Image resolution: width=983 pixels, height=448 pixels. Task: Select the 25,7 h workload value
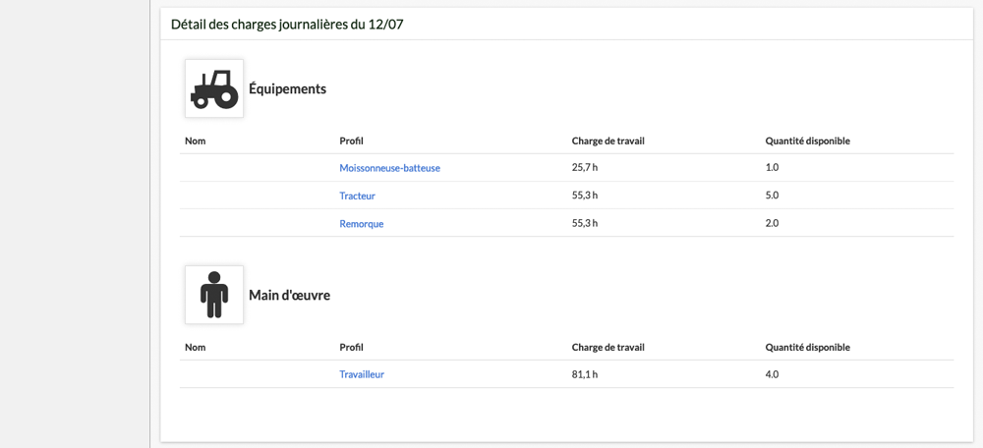pyautogui.click(x=585, y=168)
